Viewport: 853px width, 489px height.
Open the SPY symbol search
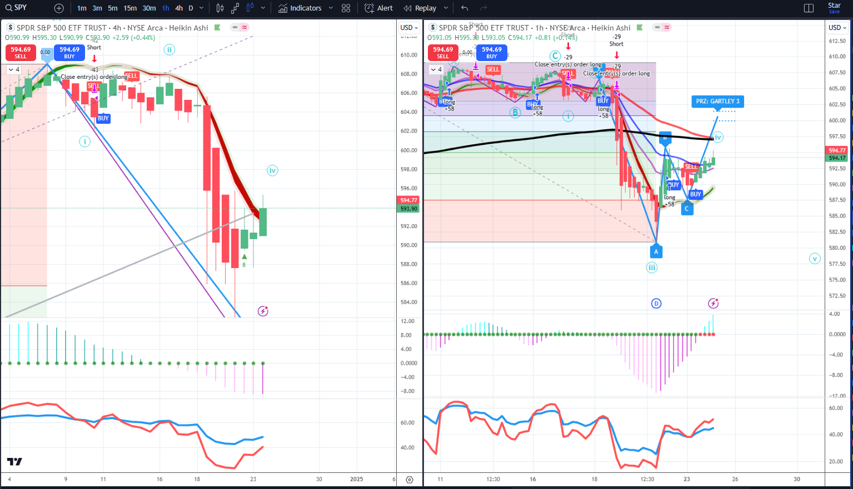tap(17, 8)
